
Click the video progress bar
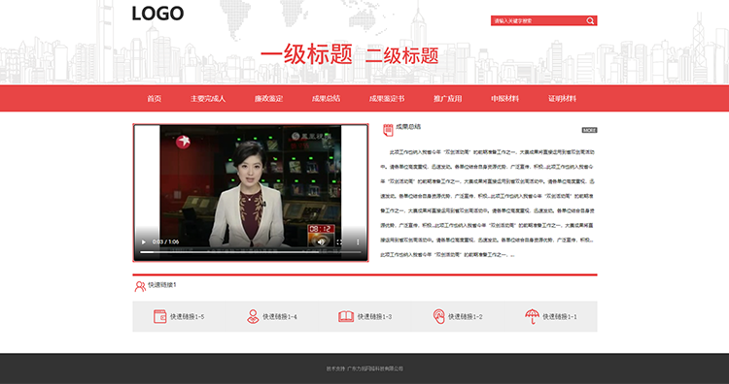[x=250, y=252]
